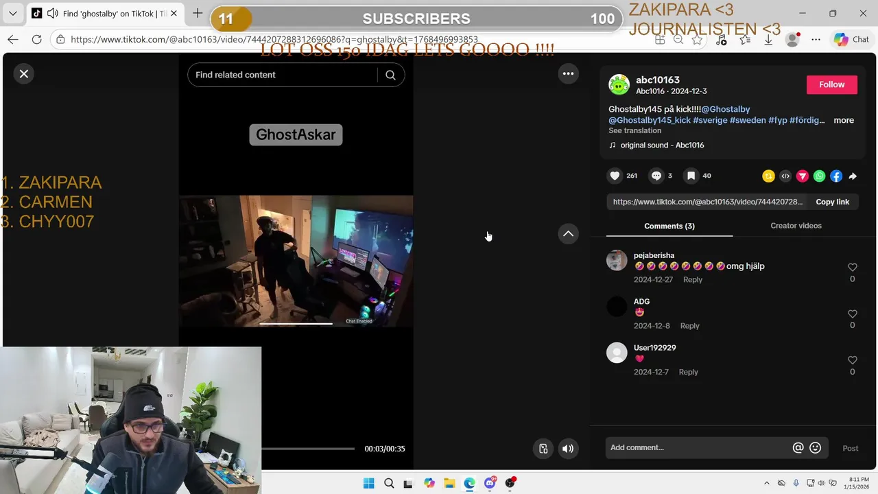Click the video progress bar

click(308, 449)
